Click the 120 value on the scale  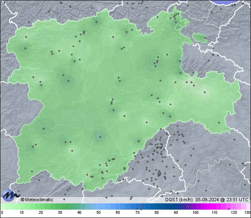(x=234, y=213)
